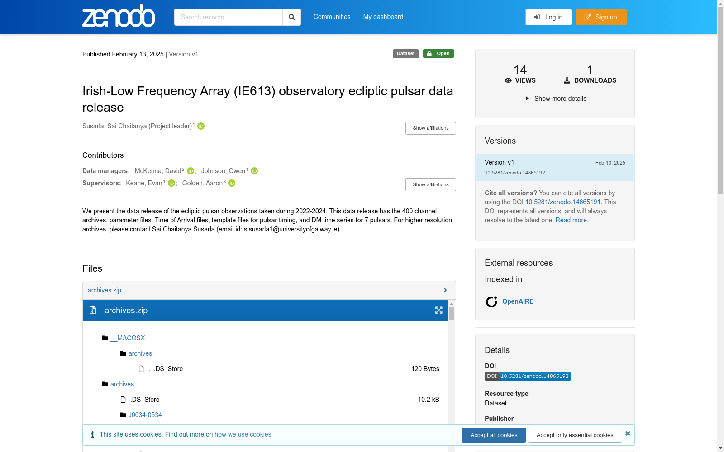Show affiliations for the creators
Screen dimensions: 724x452
(x=431, y=128)
